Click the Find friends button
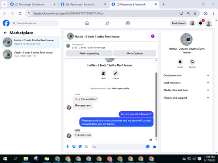The image size is (218, 163). pos(179,23)
